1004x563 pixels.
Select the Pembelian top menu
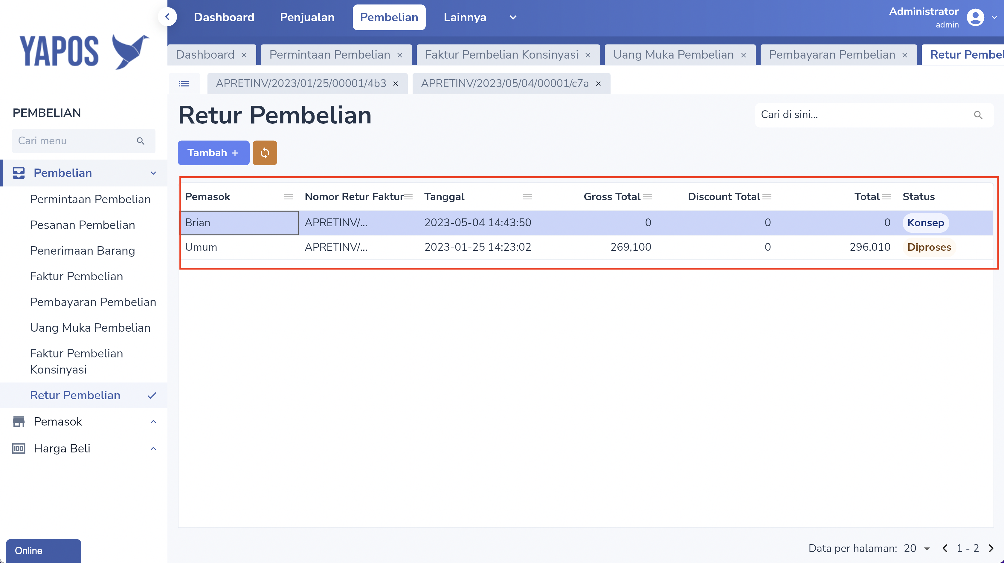(x=389, y=17)
